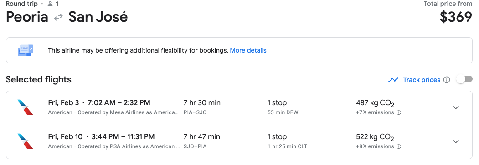The image size is (479, 165).
Task: Click American Airlines logo on Feb 3 flight
Action: (26, 107)
